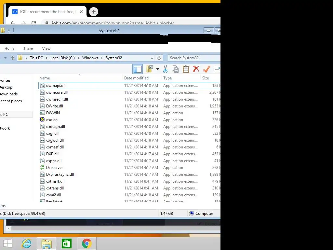Image resolution: width=333 pixels, height=250 pixels.
Task: Refresh the System32 folder view
Action: (159, 58)
